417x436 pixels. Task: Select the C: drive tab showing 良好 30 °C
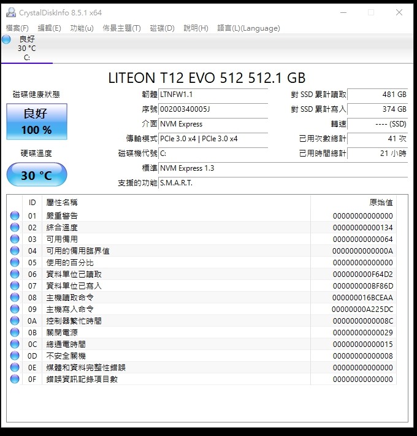(x=26, y=48)
